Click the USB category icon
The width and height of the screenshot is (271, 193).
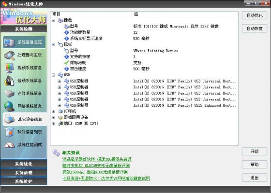click(60, 75)
